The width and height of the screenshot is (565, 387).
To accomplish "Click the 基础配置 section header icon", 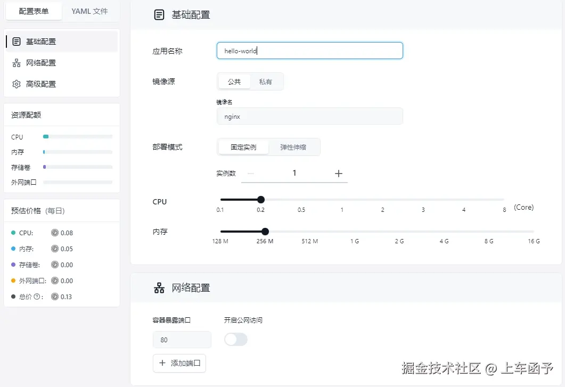I will 159,14.
